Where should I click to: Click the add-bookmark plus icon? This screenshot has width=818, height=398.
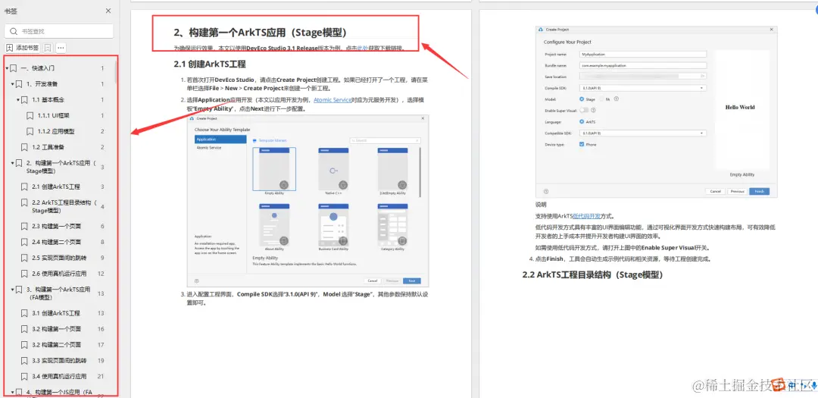[x=9, y=48]
